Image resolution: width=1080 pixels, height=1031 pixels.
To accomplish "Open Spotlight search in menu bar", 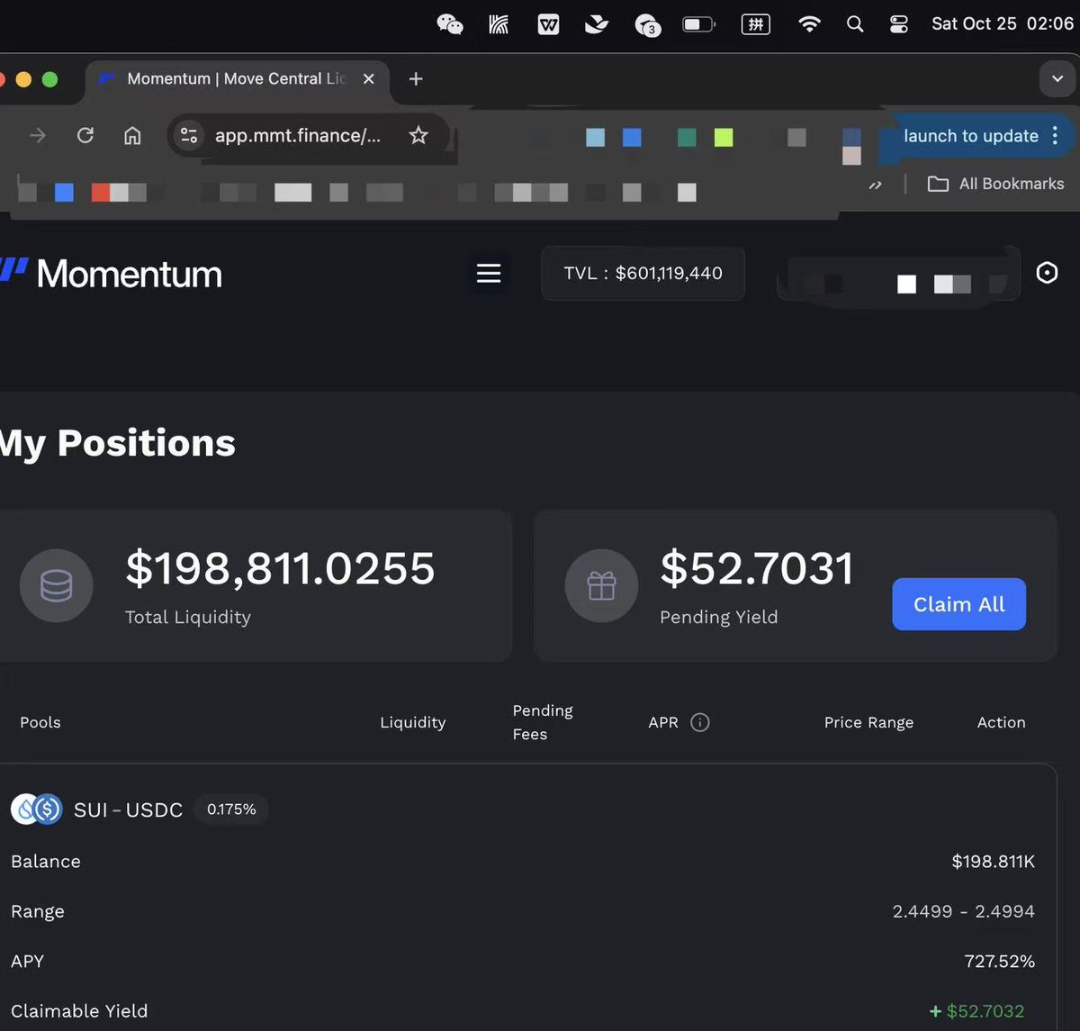I will 855,24.
